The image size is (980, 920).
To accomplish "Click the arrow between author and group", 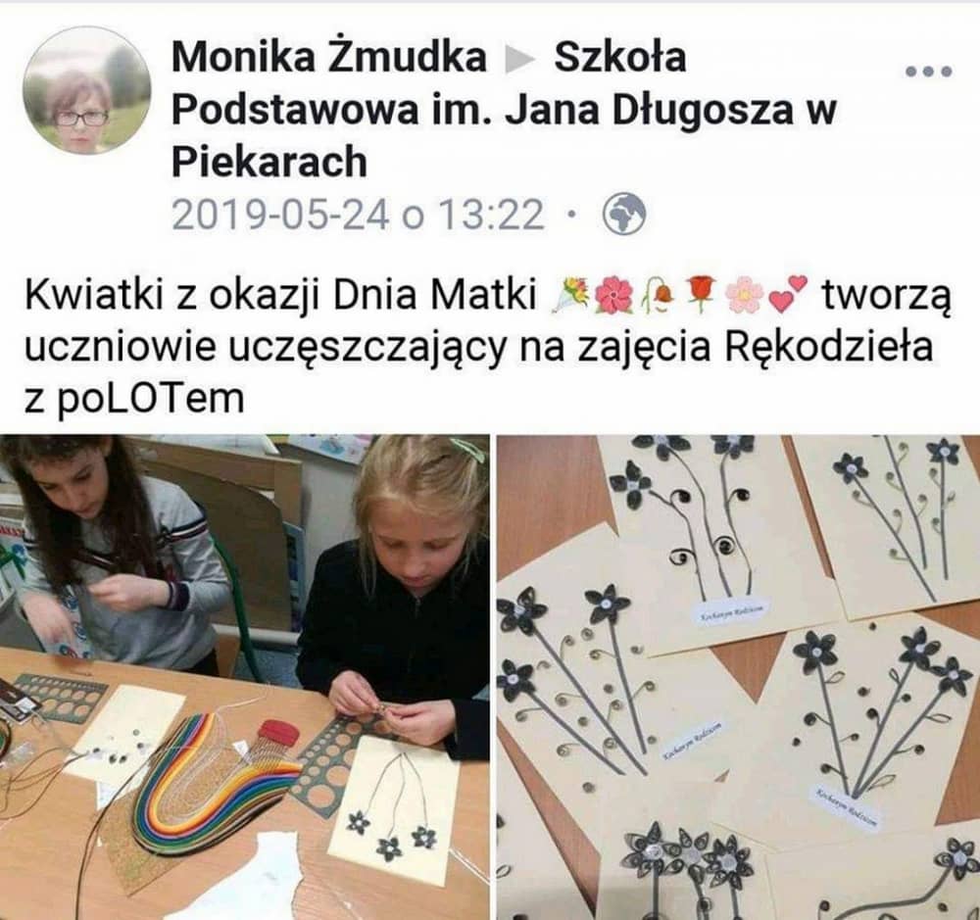I will (x=520, y=60).
